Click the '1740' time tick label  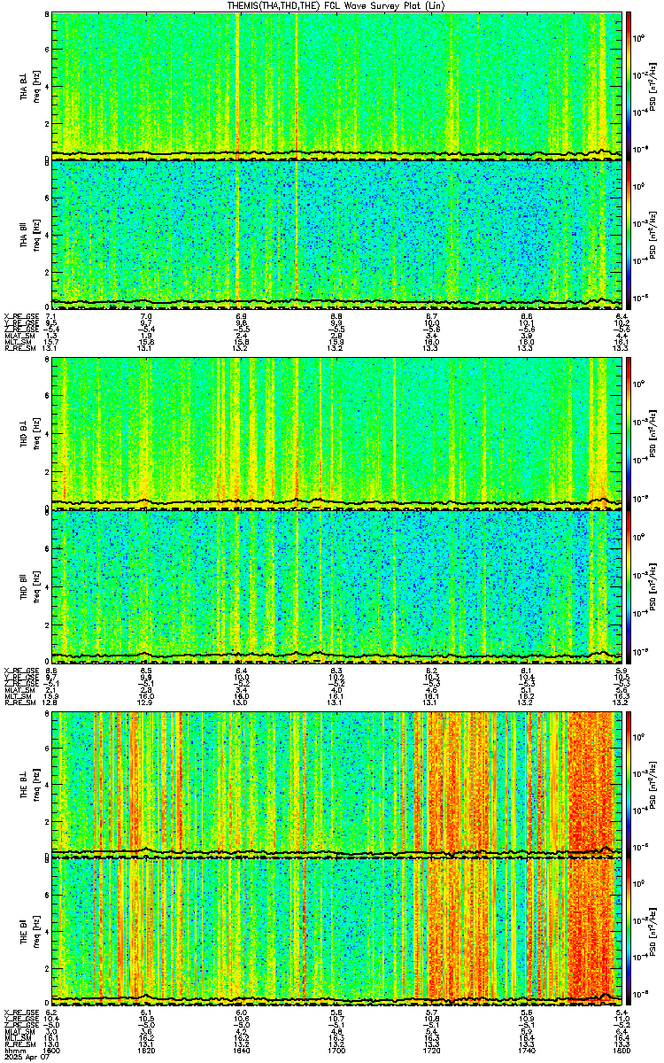[527, 1051]
